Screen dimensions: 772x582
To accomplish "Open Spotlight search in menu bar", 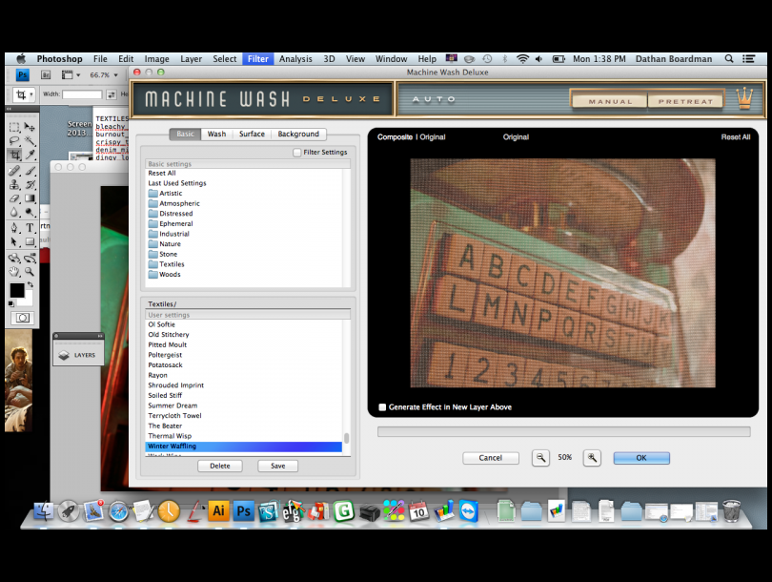I will click(x=729, y=58).
